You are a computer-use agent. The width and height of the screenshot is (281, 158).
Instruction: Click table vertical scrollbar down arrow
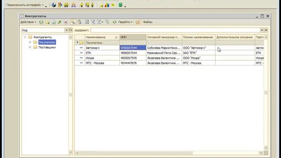(266, 148)
